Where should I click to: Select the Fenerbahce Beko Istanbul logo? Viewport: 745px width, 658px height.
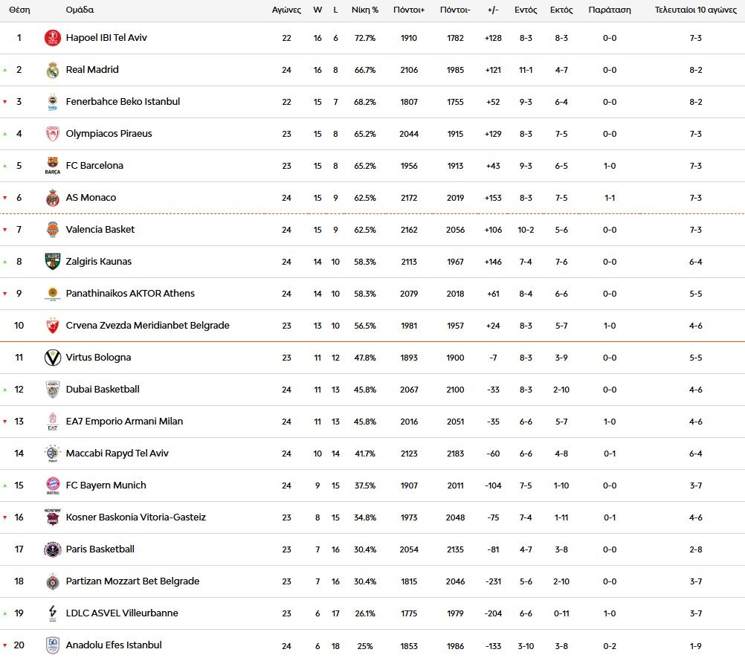click(x=52, y=101)
